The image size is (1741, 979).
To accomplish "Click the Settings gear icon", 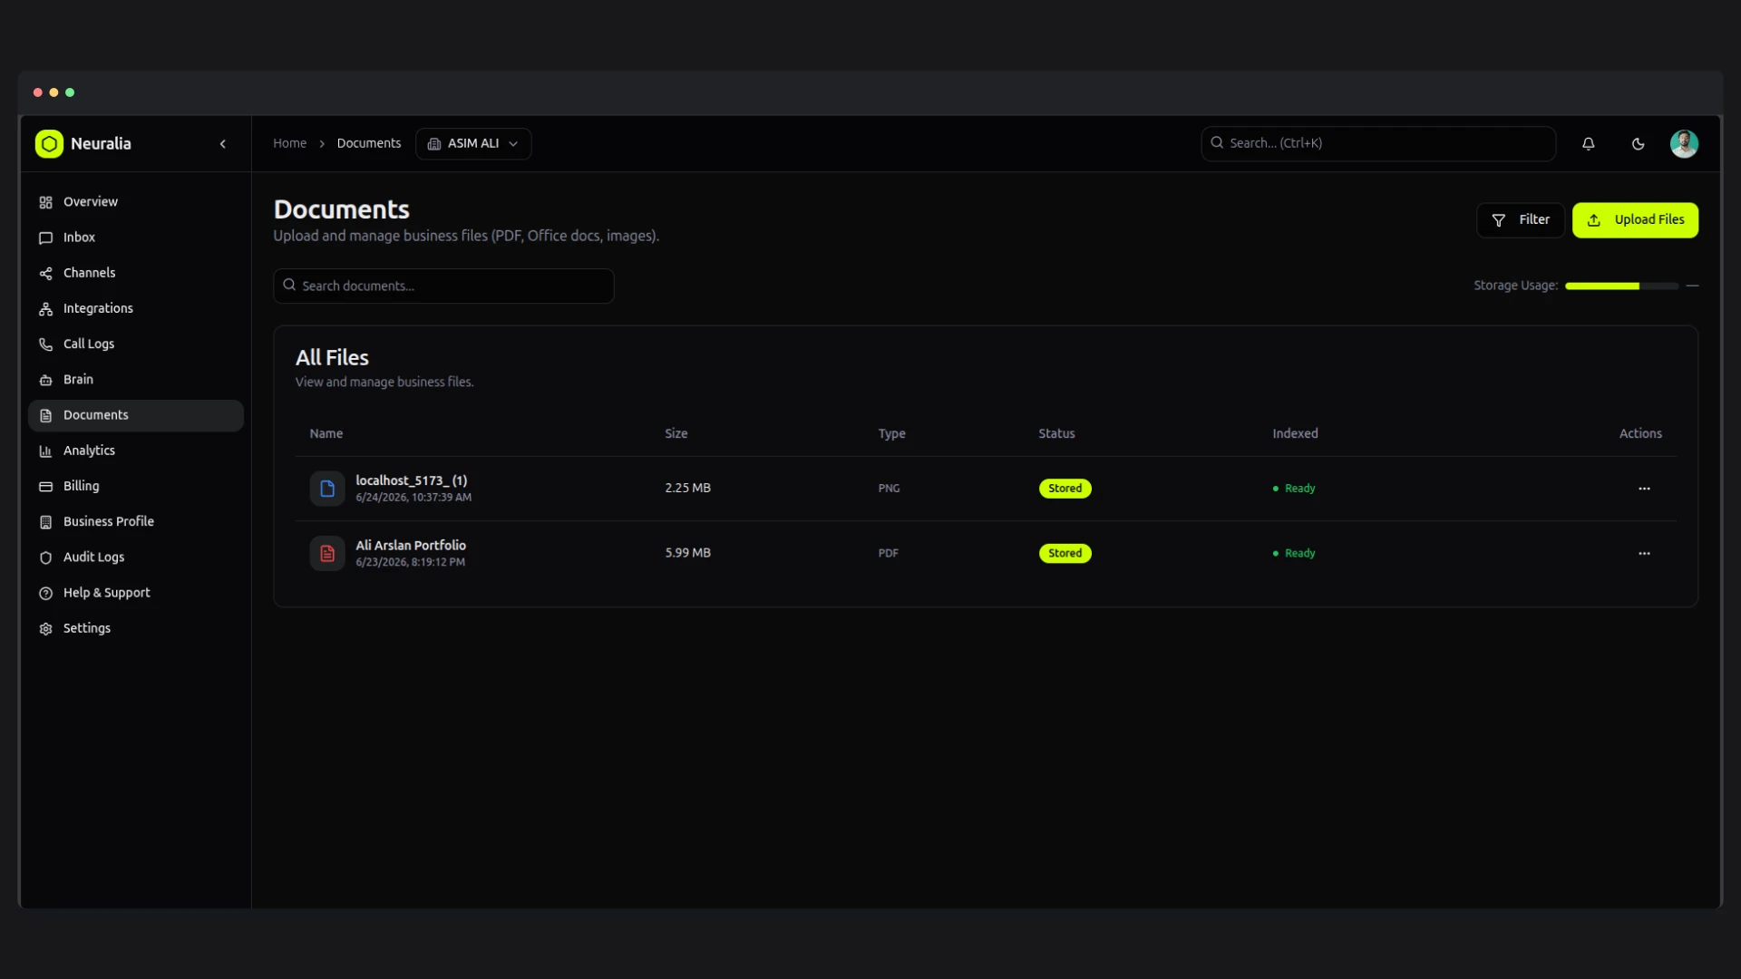I will pyautogui.click(x=46, y=629).
